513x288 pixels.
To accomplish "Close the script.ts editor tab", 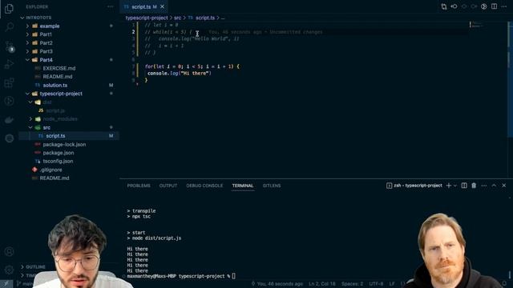I will pyautogui.click(x=162, y=6).
